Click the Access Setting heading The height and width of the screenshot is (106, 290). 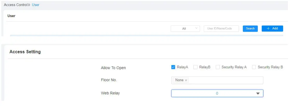tap(25, 52)
